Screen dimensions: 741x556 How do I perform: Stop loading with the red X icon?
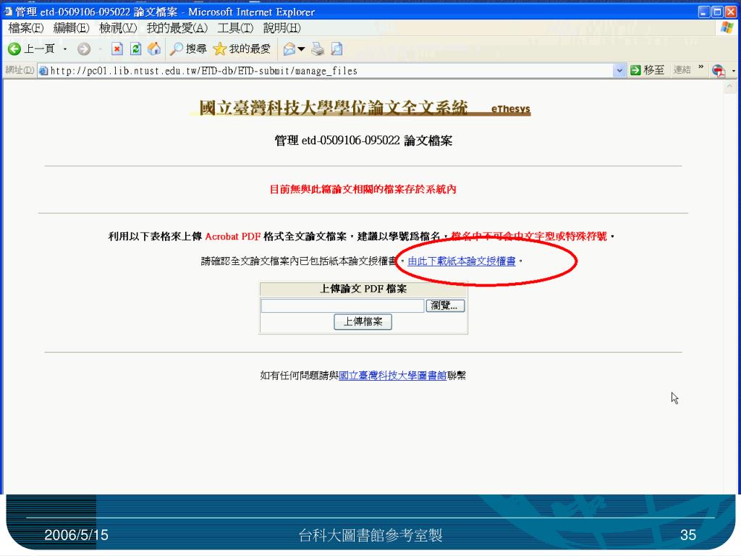point(117,49)
